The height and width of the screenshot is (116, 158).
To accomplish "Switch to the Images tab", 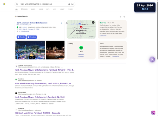I will pos(33,9).
